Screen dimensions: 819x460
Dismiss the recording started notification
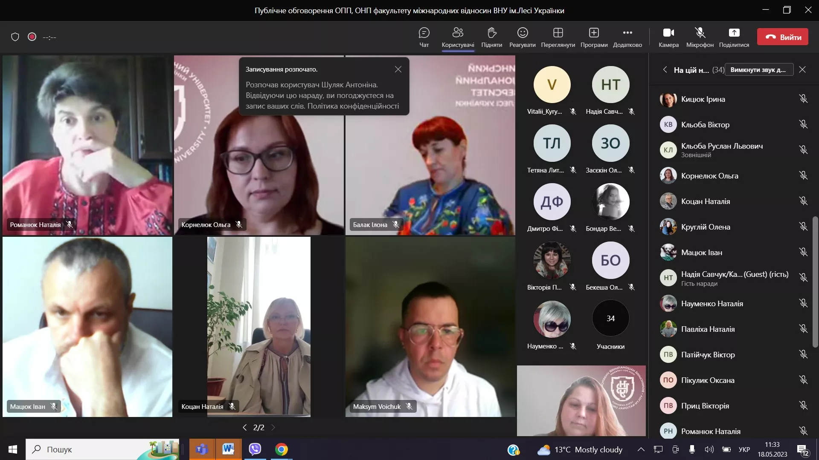pyautogui.click(x=398, y=69)
